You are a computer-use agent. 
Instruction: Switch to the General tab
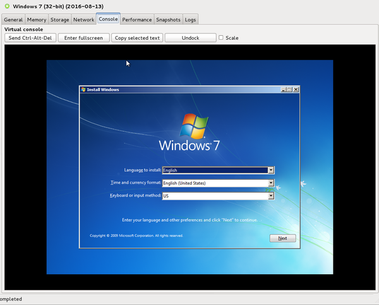13,20
